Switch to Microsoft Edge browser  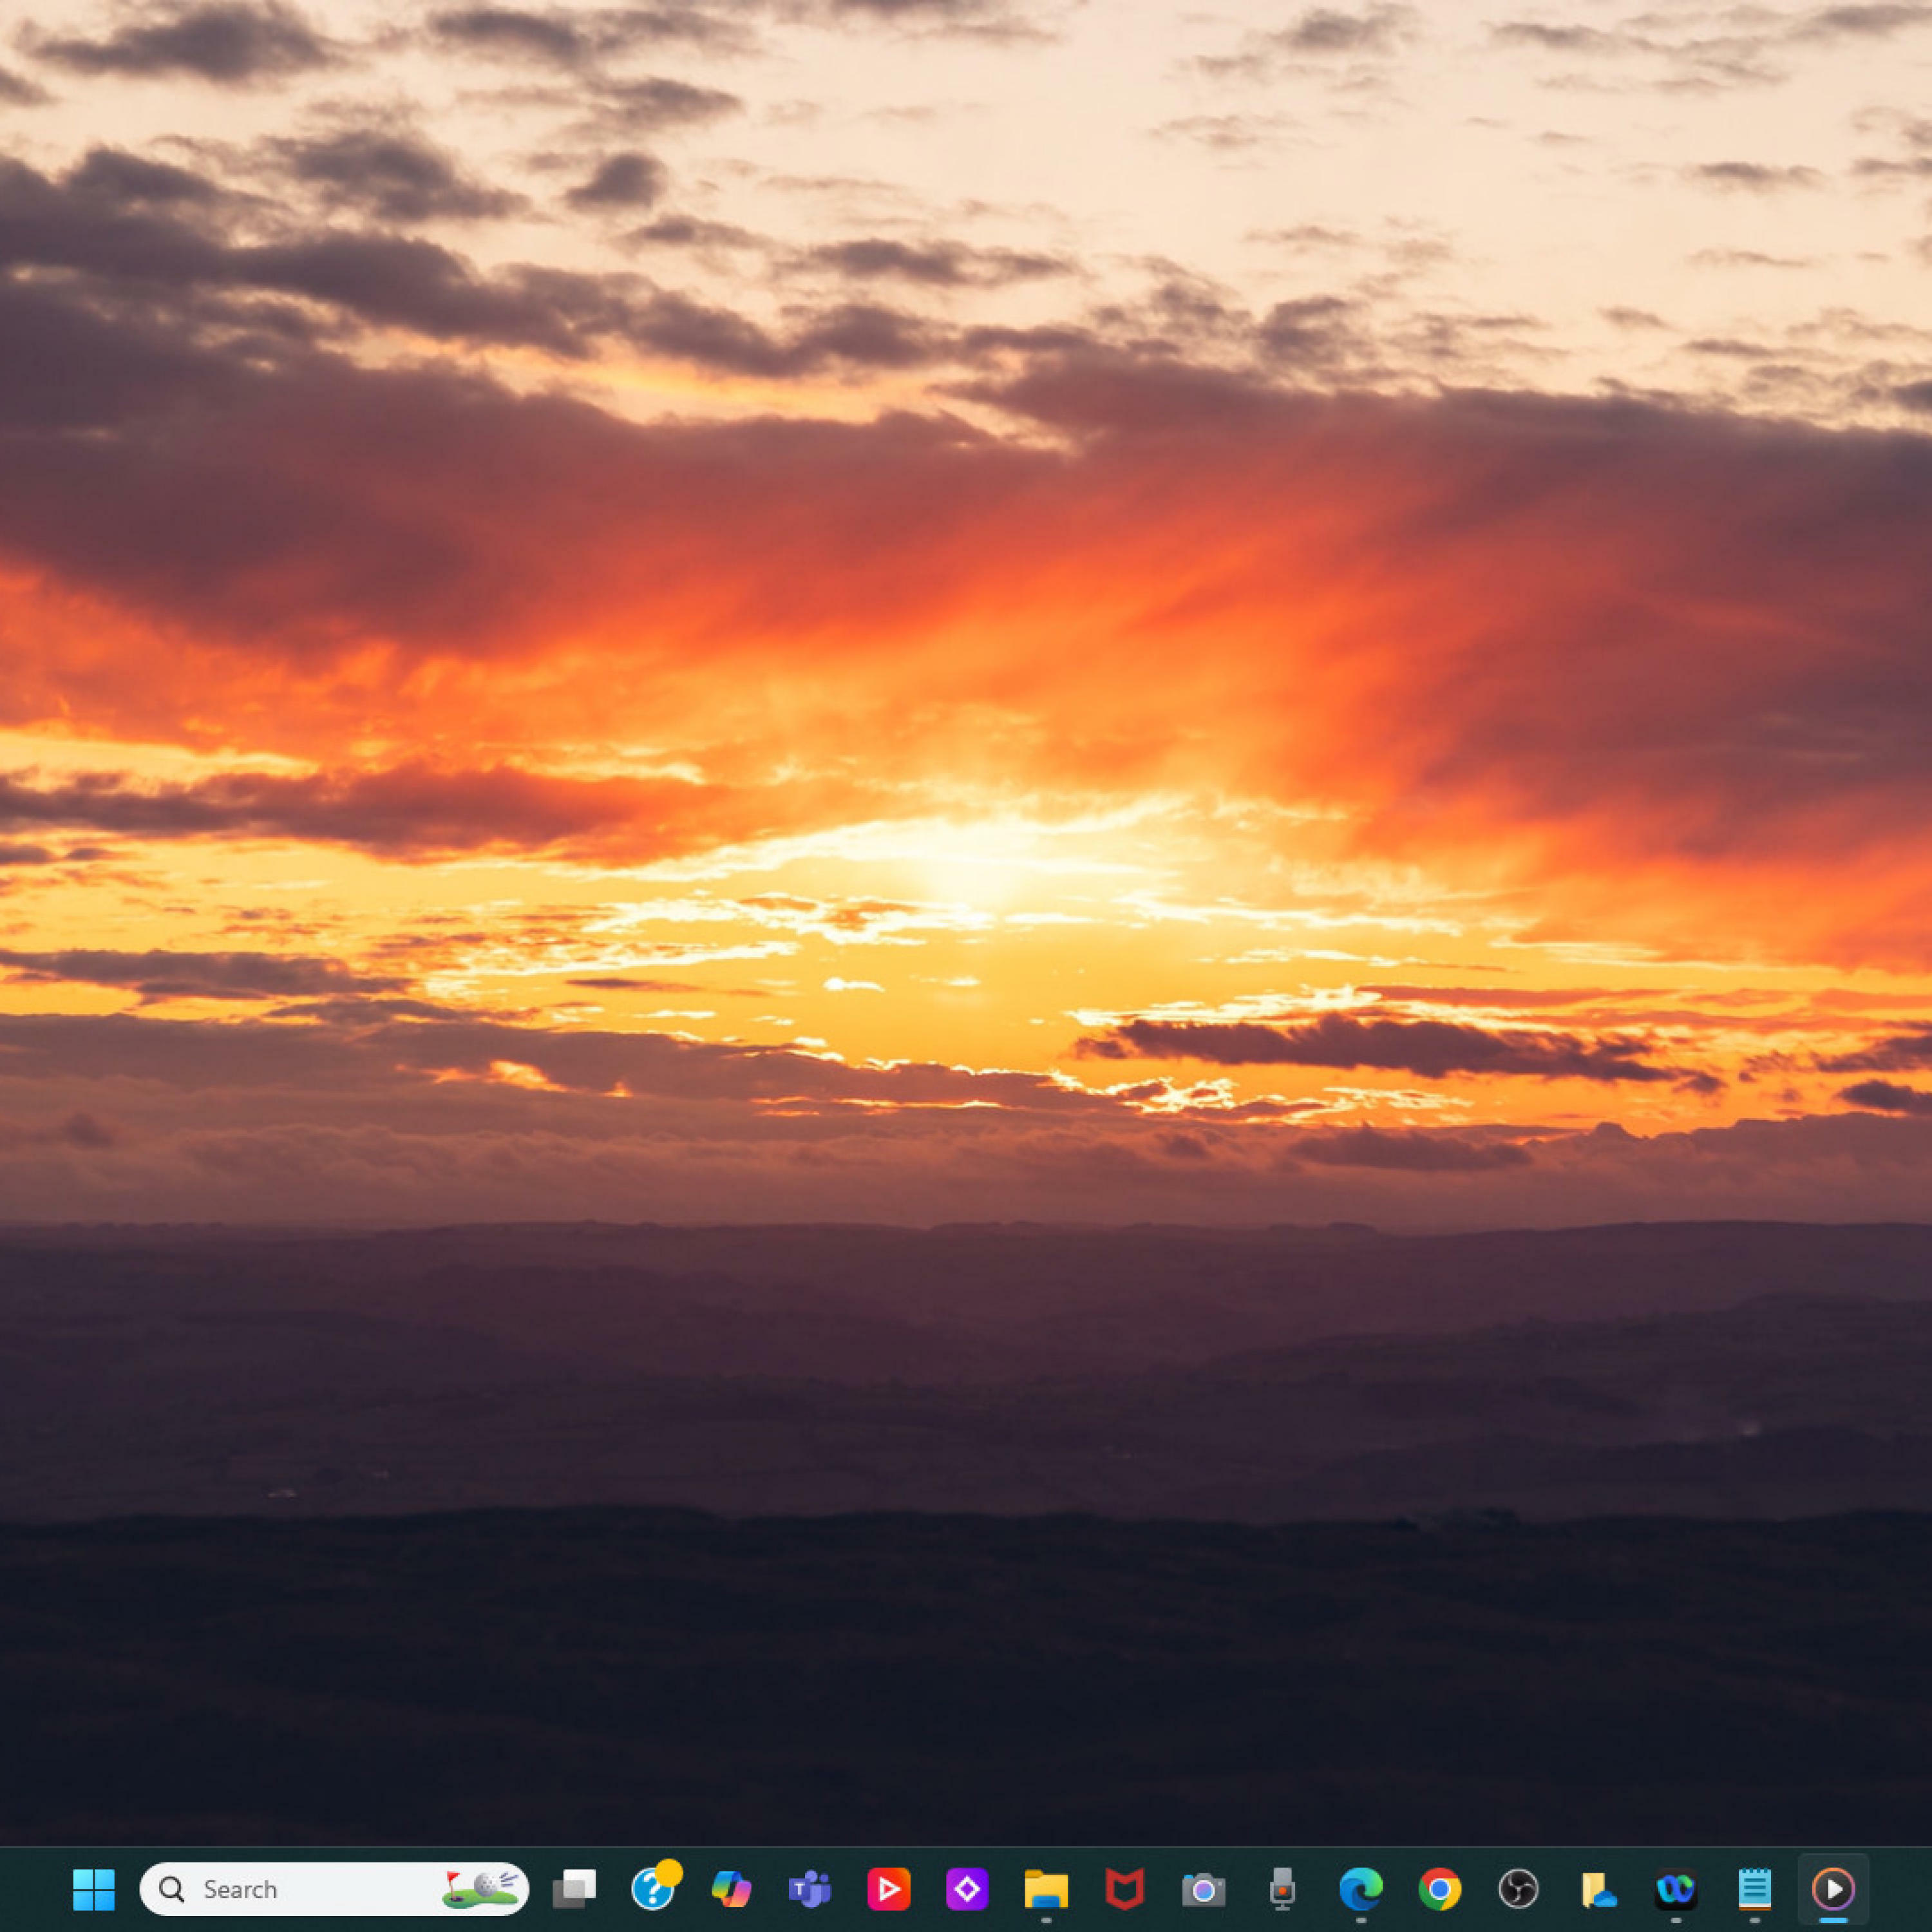point(1360,1889)
